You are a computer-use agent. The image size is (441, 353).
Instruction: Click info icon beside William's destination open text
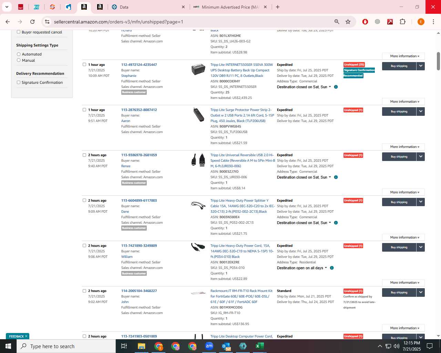click(332, 268)
